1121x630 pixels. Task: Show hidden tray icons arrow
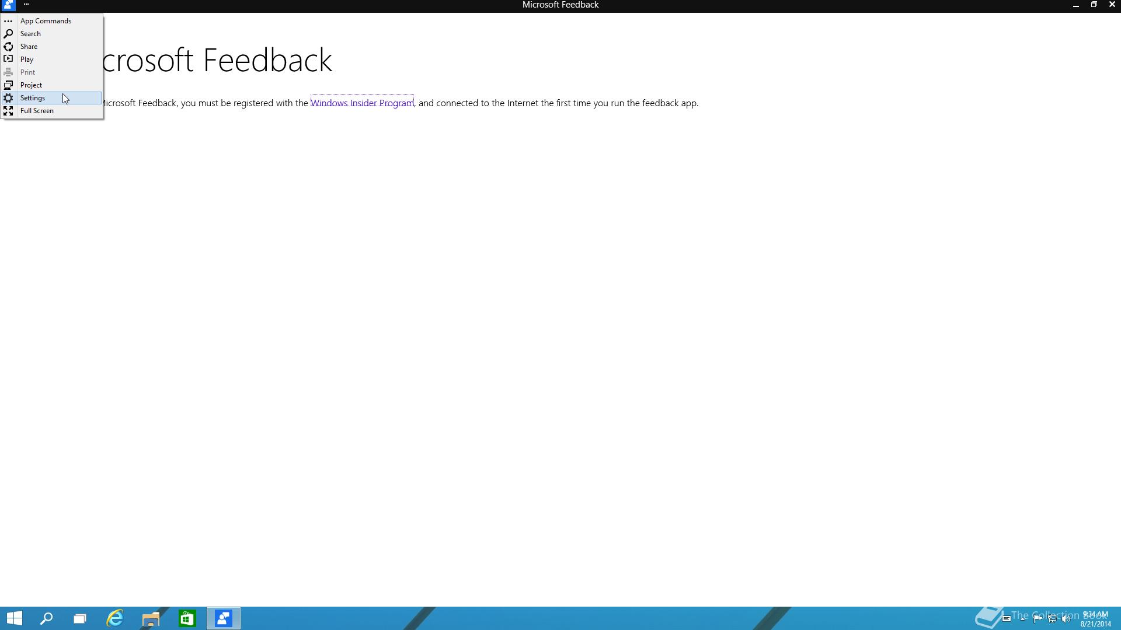pyautogui.click(x=1023, y=619)
